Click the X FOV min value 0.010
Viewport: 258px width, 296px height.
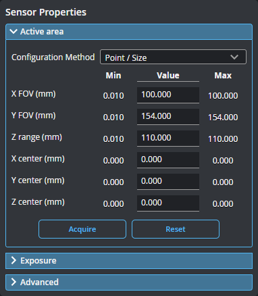click(113, 96)
